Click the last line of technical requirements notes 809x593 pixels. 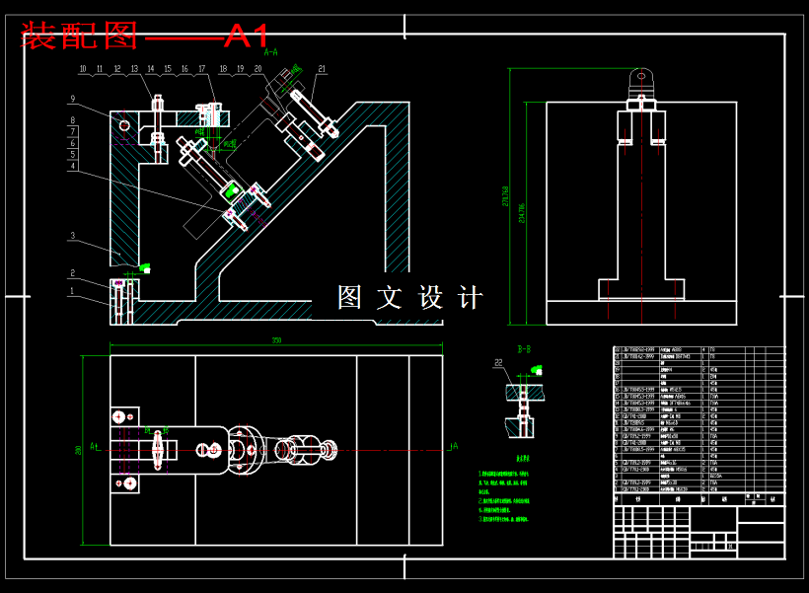pos(503,519)
